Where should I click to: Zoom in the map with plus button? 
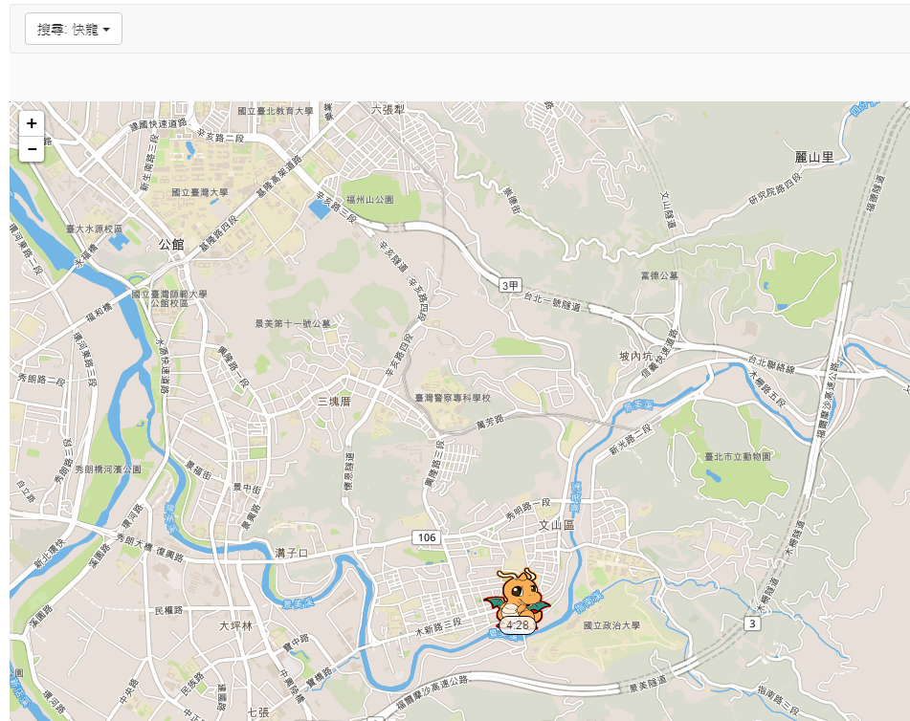(x=32, y=123)
